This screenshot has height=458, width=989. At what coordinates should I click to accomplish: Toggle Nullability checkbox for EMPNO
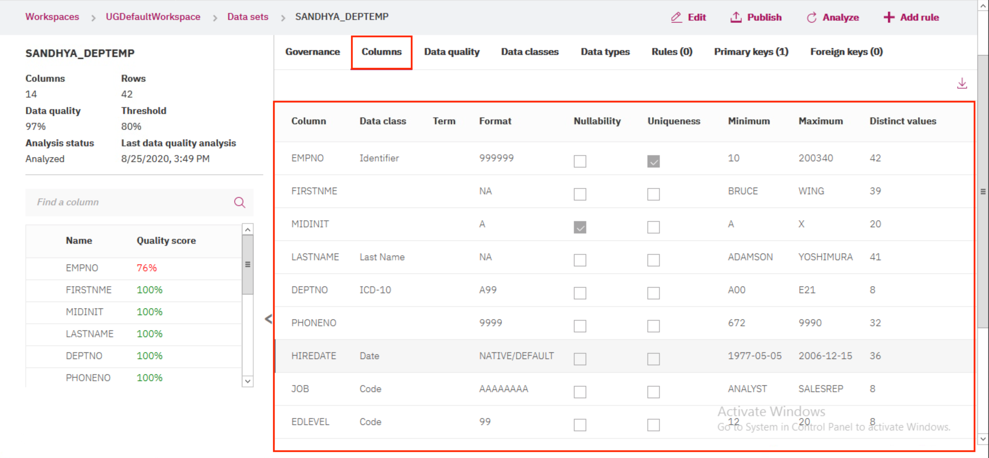[x=580, y=161]
